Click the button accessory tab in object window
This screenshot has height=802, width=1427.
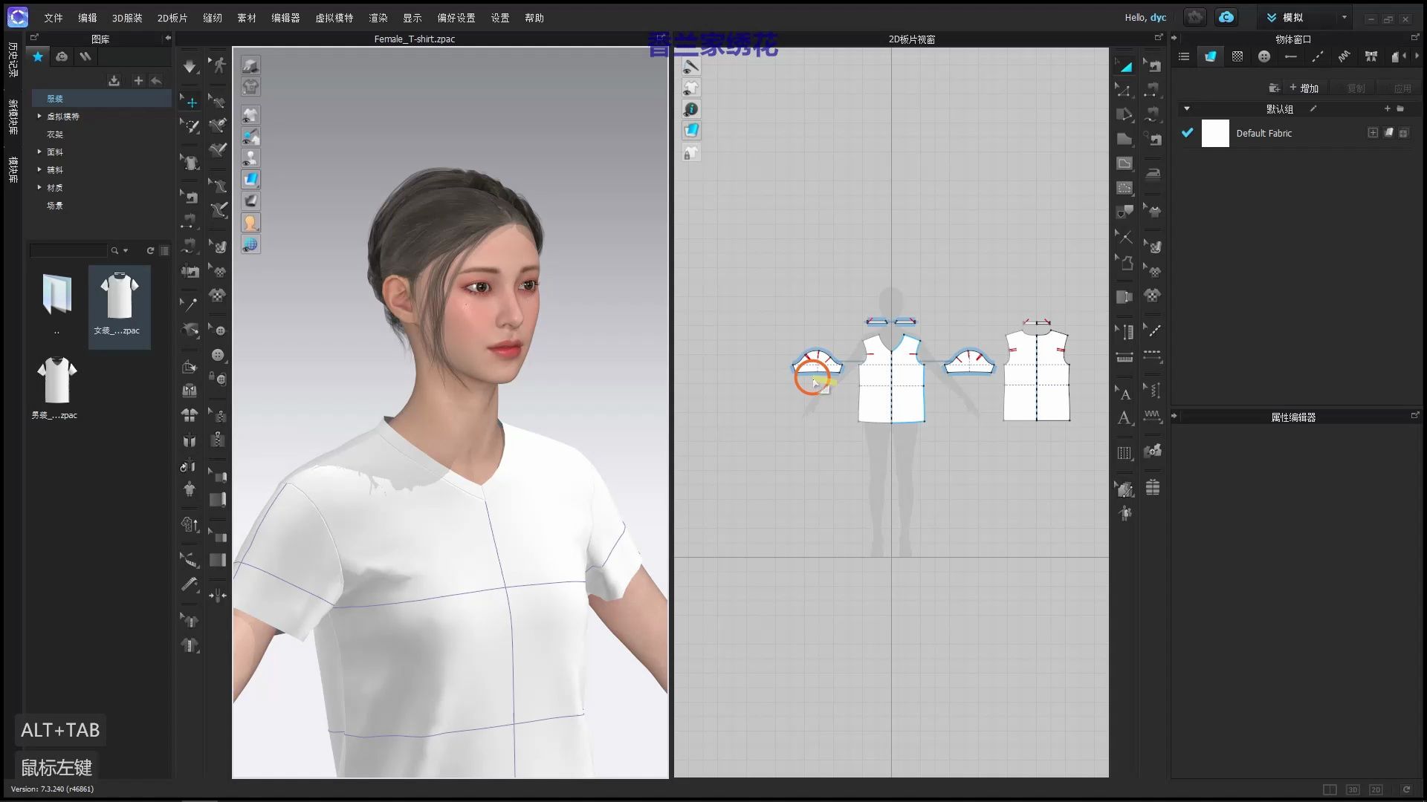point(1263,56)
